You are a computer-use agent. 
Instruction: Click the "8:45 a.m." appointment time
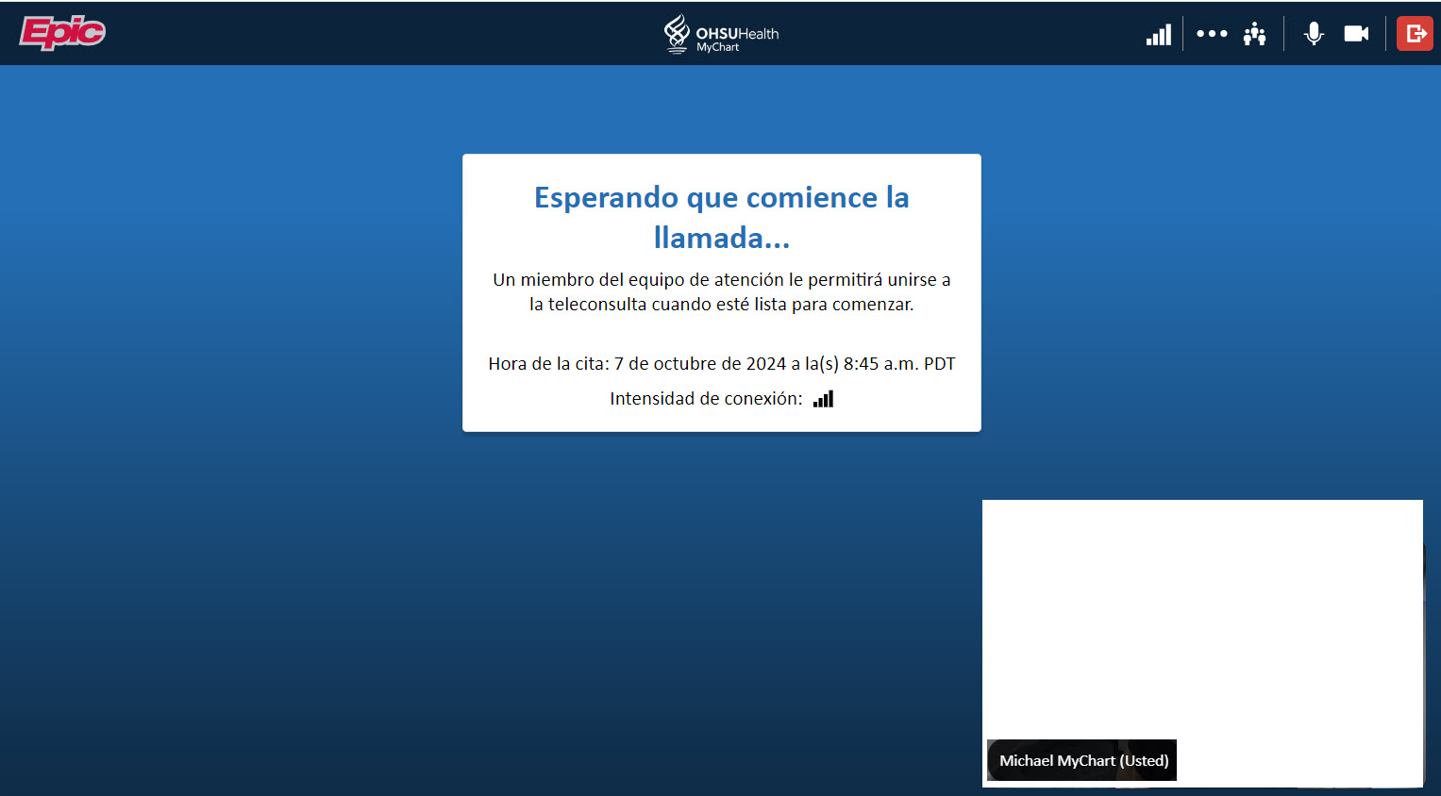pos(880,364)
